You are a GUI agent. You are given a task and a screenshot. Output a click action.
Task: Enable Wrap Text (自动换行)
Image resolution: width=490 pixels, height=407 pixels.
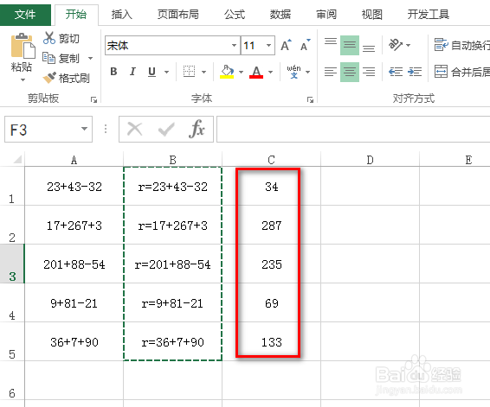click(x=462, y=45)
